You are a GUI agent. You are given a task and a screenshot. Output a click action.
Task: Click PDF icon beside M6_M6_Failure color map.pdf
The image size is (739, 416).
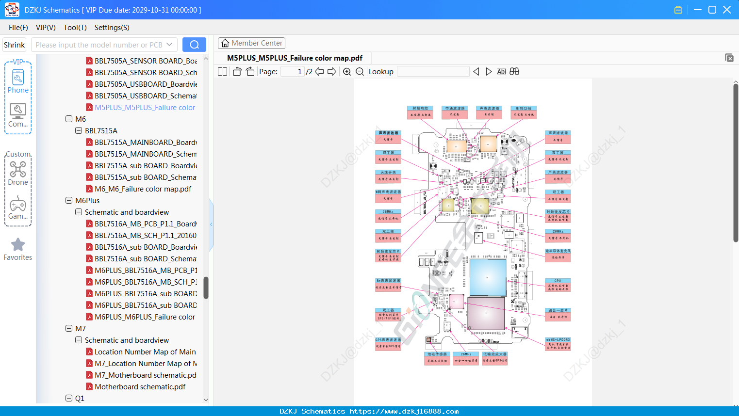tap(89, 189)
